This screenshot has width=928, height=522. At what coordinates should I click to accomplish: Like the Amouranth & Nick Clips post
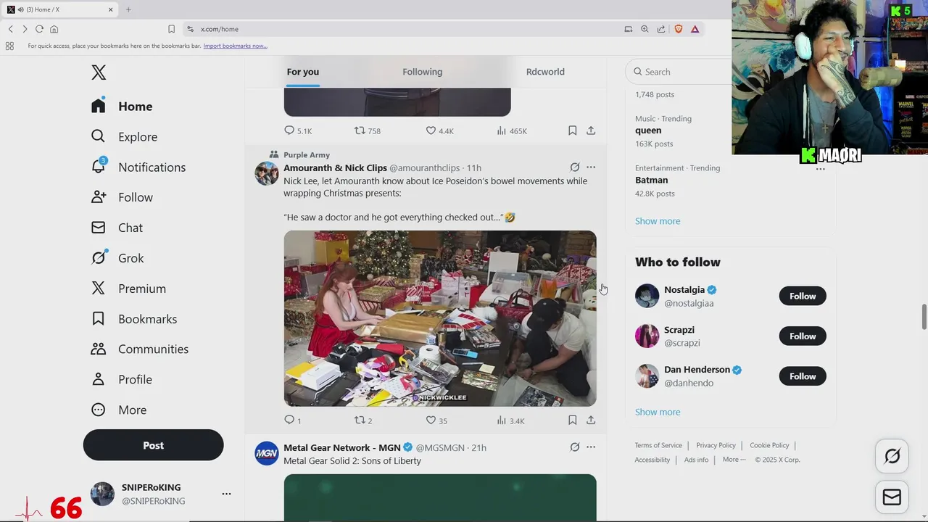pyautogui.click(x=431, y=420)
